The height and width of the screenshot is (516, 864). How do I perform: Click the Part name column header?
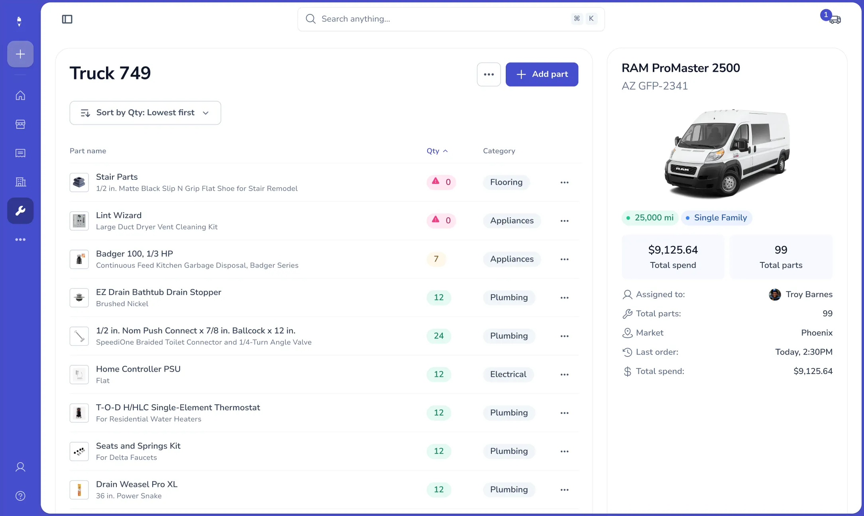click(88, 151)
